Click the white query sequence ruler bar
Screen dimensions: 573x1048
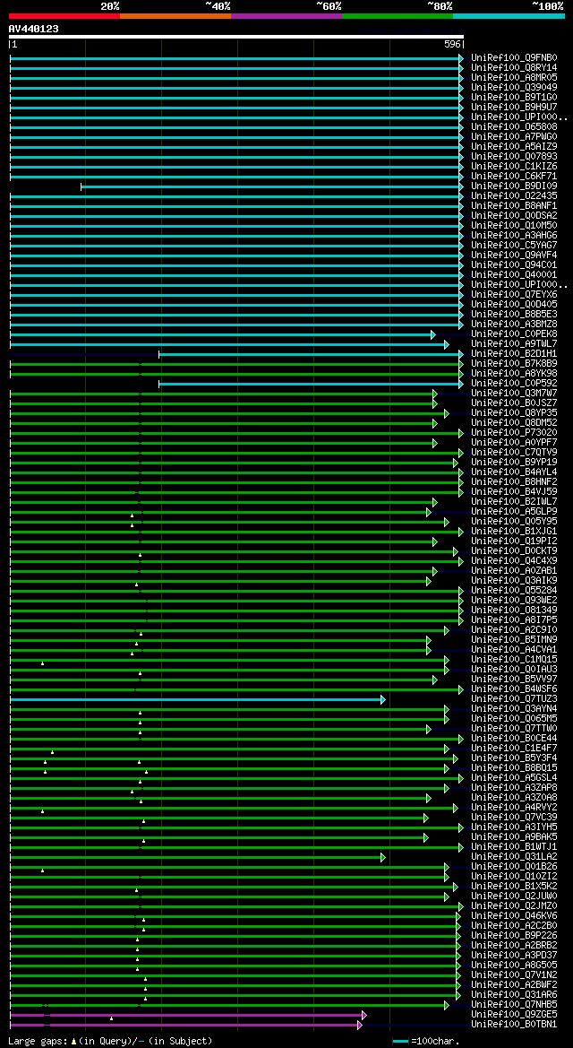click(235, 37)
